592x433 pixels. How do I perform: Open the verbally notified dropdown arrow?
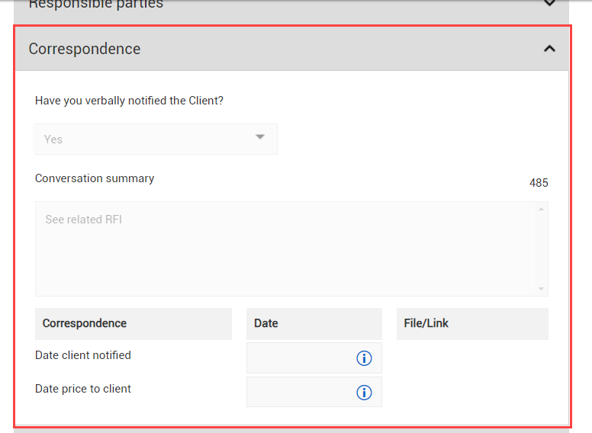(x=260, y=138)
